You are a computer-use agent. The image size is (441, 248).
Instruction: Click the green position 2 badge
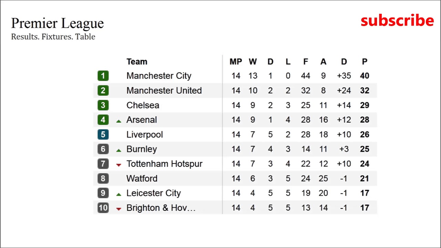(103, 91)
